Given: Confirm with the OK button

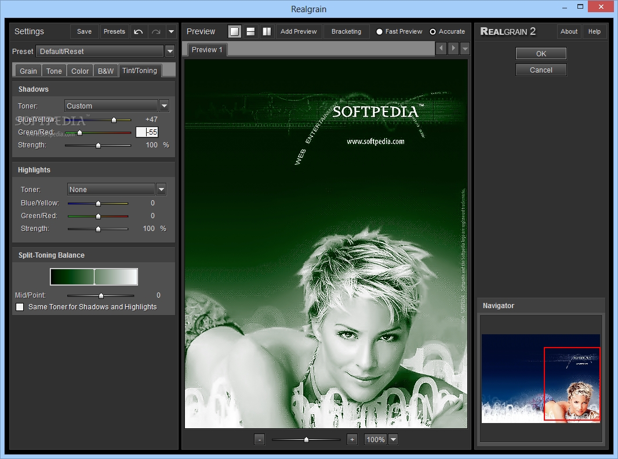Looking at the screenshot, I should click(541, 53).
